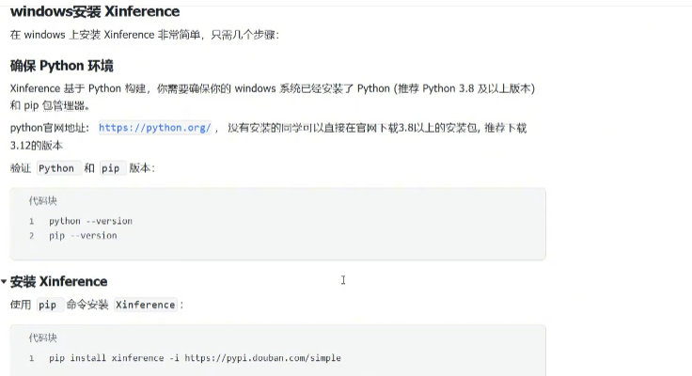Click the pip install xinference command line

(x=195, y=358)
